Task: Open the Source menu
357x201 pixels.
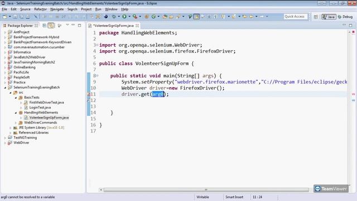Action: [x=25, y=9]
